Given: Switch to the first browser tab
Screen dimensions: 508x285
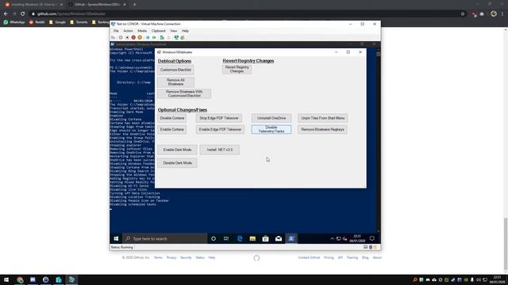Looking at the screenshot, I should click(33, 5).
